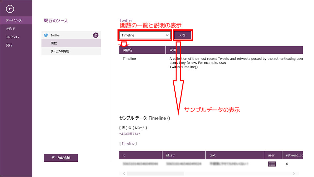314x177 pixels.
Task: Select the 関数 sub-item under Twitter
Action: click(71, 43)
